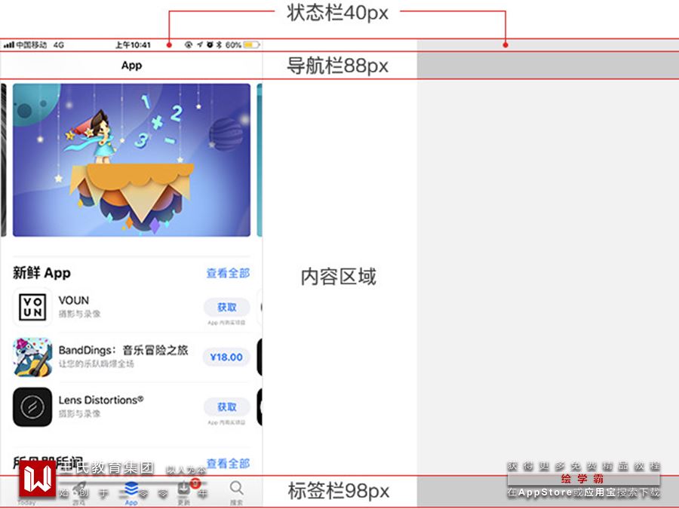Tap the Bluetooth icon in status bar
The width and height of the screenshot is (679, 509).
pyautogui.click(x=219, y=44)
